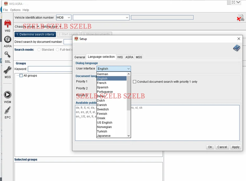Launch the WSM play icon in sidebar
The image size is (246, 181).
tap(7, 95)
